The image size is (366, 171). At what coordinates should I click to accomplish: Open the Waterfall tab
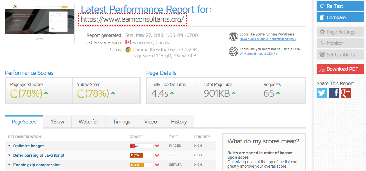tap(88, 122)
